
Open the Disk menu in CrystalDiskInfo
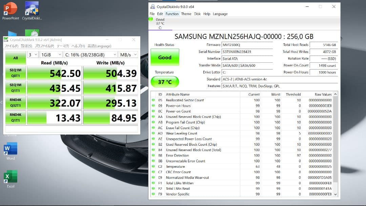pyautogui.click(x=198, y=14)
